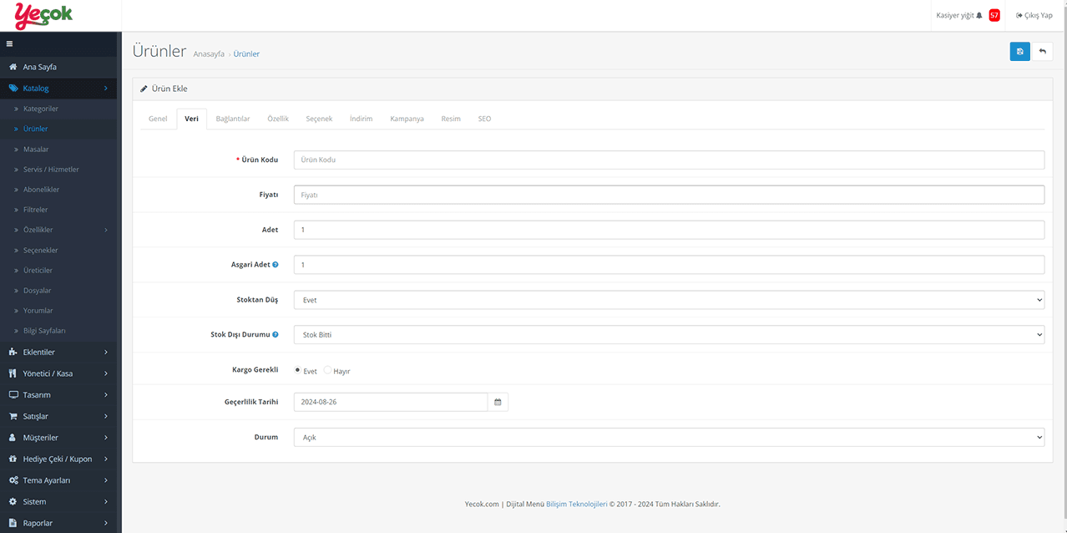
Task: Open the calendar picker for Geçerlilik Tarihi
Action: [498, 402]
